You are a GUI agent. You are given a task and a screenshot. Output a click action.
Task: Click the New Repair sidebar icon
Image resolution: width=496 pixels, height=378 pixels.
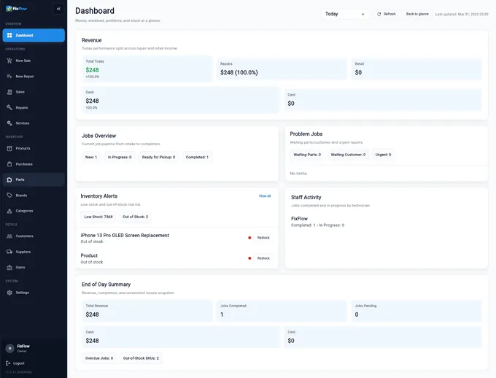coord(9,76)
